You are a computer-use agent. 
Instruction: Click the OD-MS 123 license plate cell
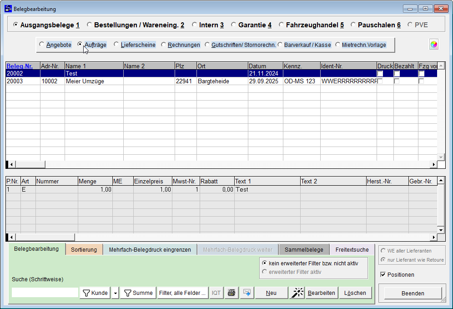302,81
